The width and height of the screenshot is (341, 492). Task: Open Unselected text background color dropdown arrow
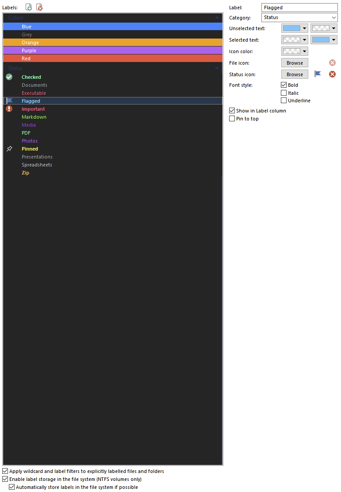[x=334, y=28]
